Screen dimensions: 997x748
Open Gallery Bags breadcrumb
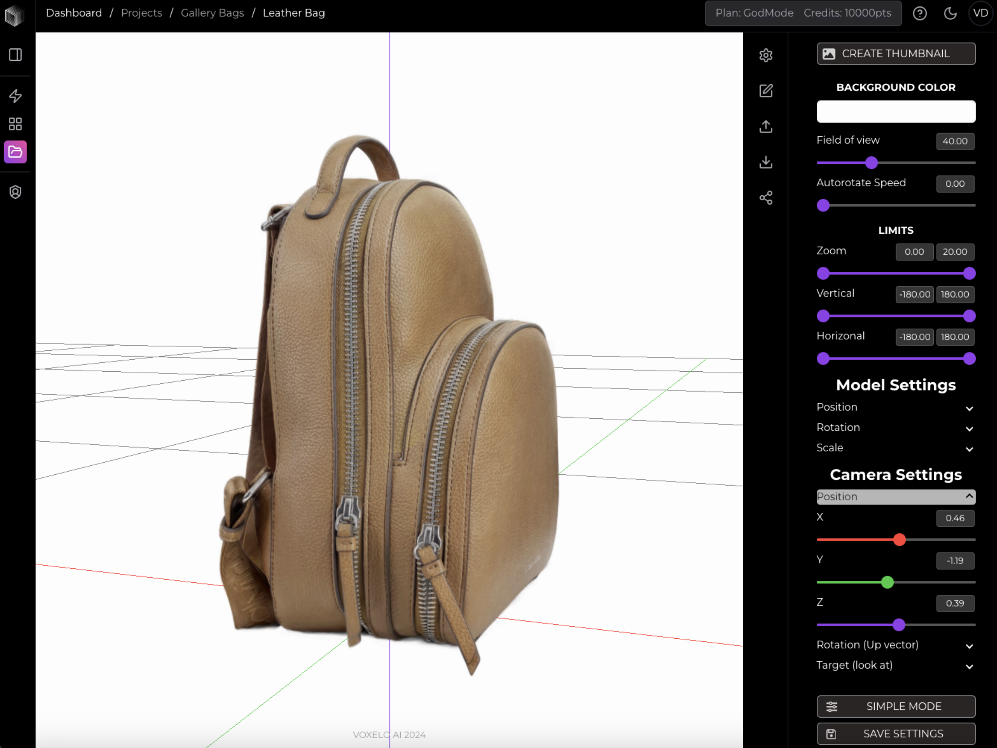(212, 13)
